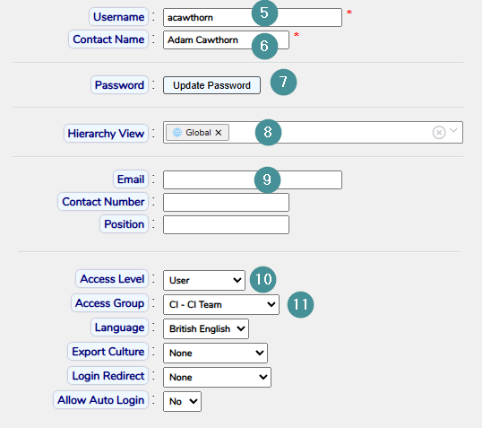482x428 pixels.
Task: Remove the Global tag with its X
Action: (x=219, y=133)
